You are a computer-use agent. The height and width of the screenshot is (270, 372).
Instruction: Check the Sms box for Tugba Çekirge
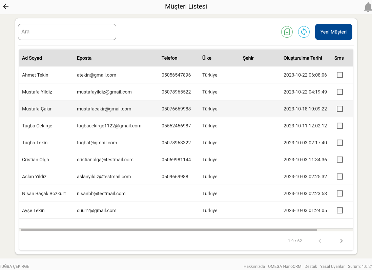[x=340, y=126]
